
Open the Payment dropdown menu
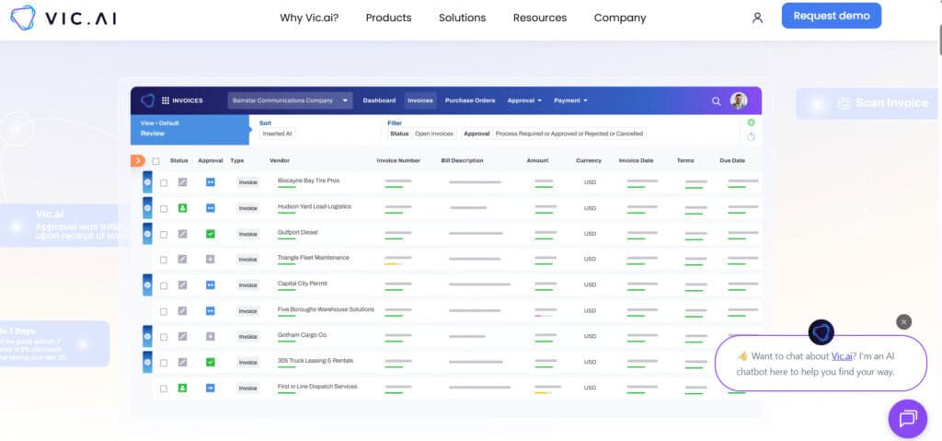570,100
